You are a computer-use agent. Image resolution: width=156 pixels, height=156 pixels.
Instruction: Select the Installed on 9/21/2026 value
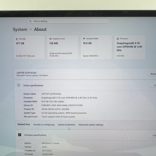coord(47,150)
